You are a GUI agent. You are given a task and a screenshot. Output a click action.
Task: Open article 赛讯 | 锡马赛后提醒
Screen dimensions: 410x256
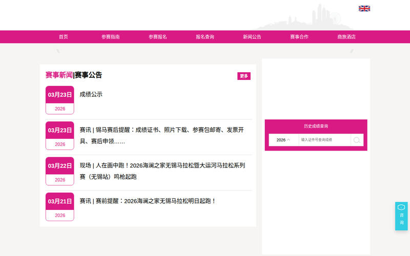pos(162,135)
